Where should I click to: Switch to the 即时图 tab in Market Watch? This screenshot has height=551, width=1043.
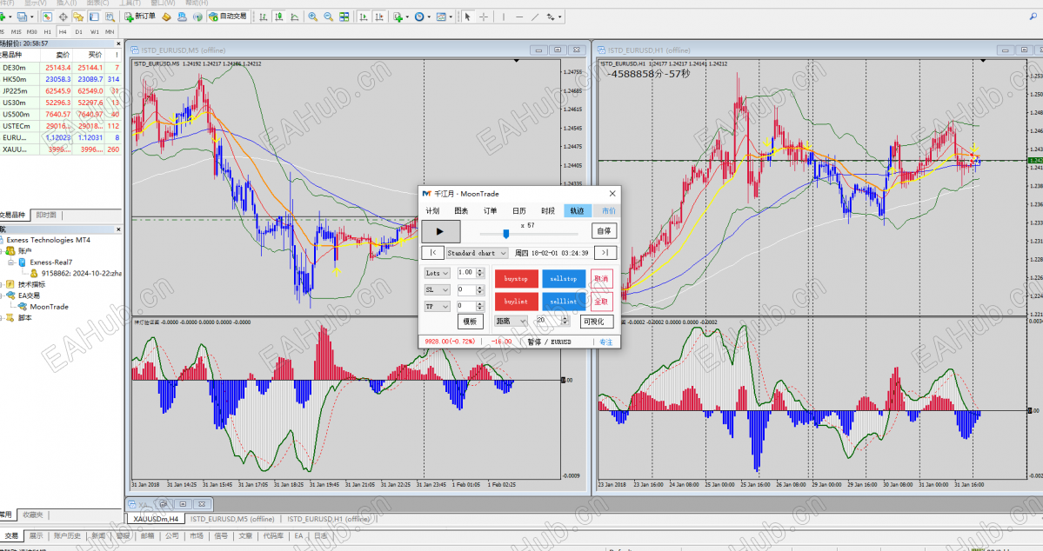click(46, 216)
